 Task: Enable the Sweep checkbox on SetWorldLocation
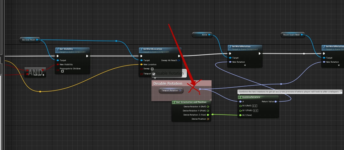[x=152, y=69]
